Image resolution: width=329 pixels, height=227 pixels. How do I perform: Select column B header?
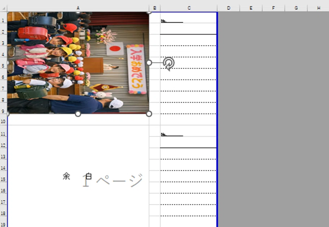tap(155, 8)
